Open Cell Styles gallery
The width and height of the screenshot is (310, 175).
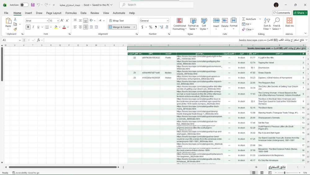point(204,24)
